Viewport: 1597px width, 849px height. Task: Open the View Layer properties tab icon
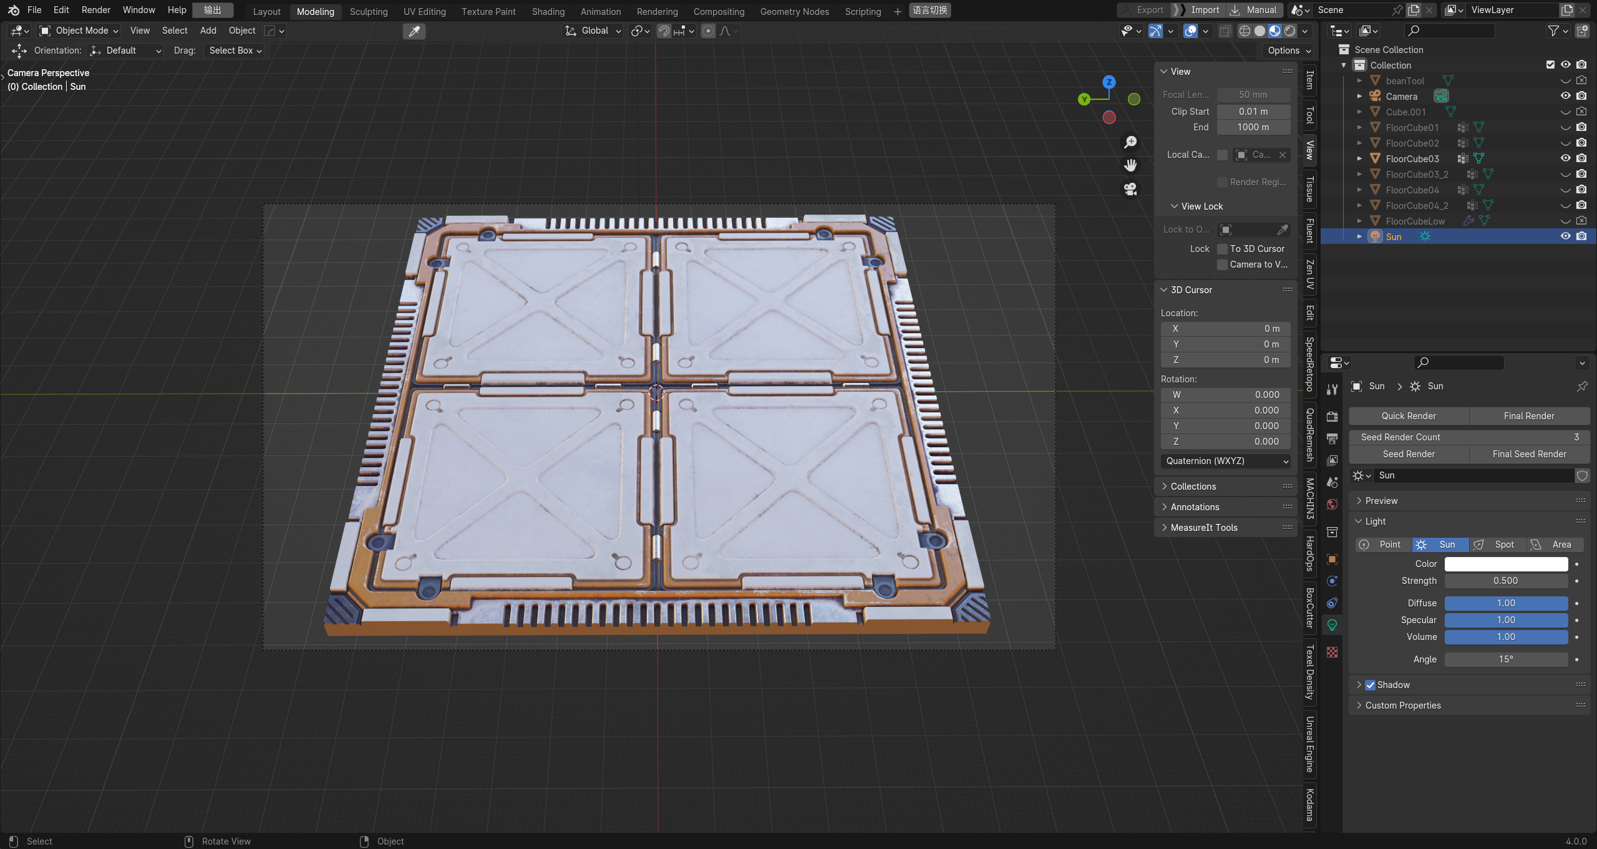pyautogui.click(x=1332, y=460)
